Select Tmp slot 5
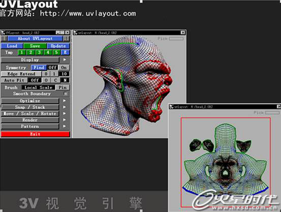This screenshot has height=212, width=281. click(x=56, y=52)
